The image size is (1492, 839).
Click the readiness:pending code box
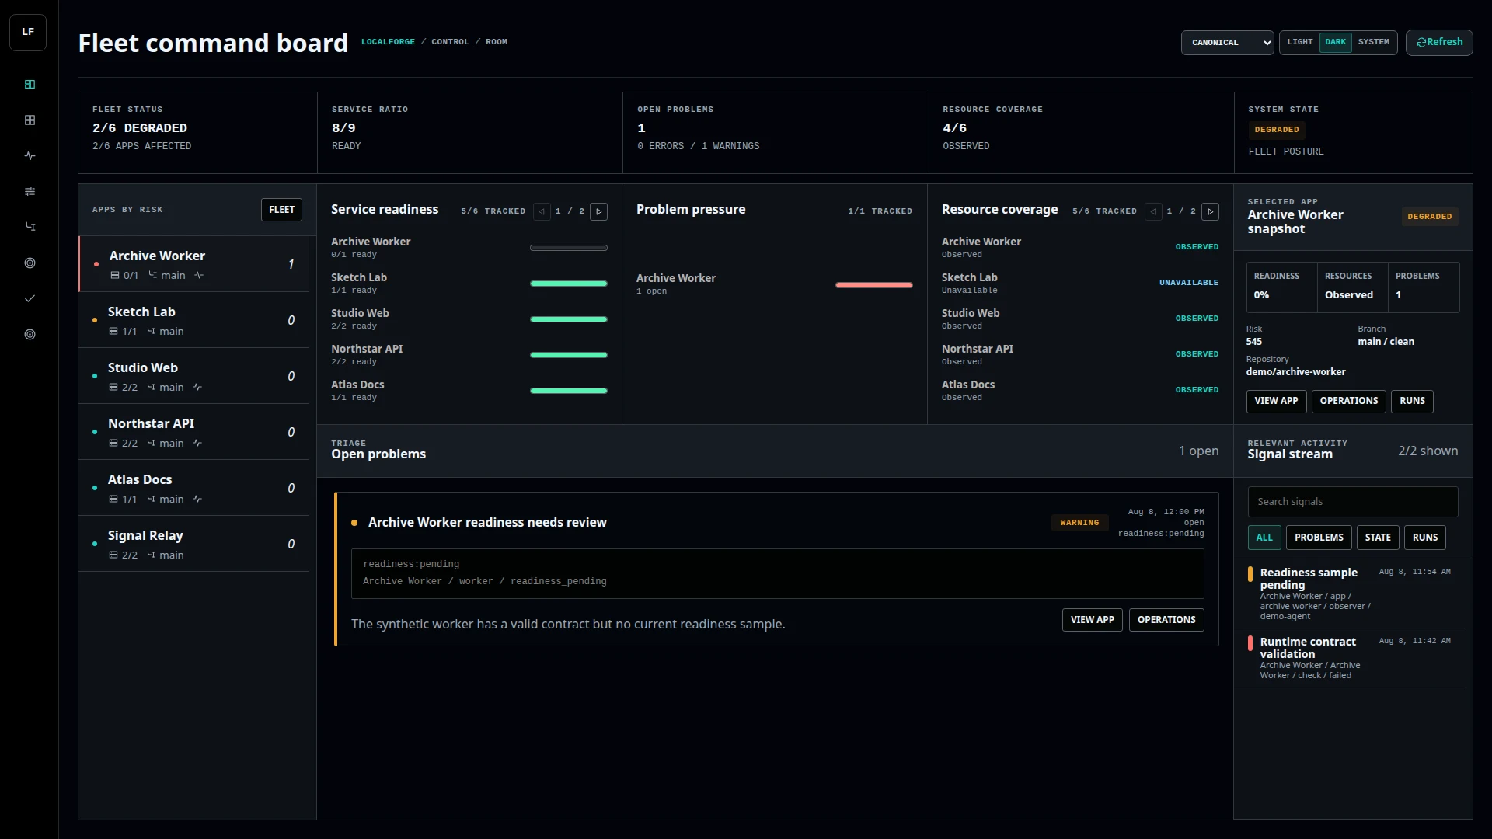778,573
